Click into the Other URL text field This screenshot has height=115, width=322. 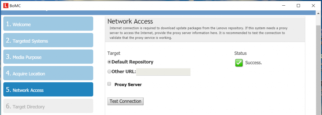point(163,72)
